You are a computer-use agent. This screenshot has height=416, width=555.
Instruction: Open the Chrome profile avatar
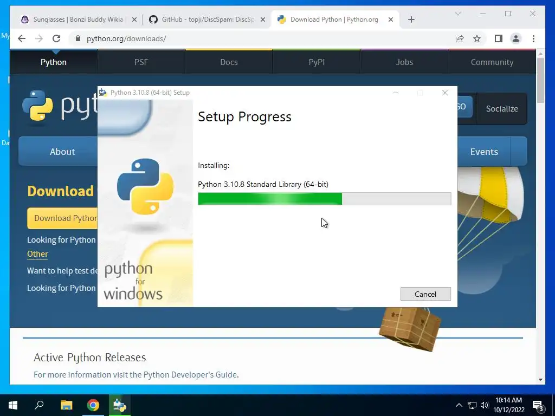pyautogui.click(x=516, y=38)
